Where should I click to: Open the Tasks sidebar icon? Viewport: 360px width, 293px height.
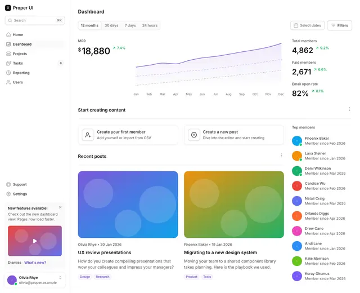tap(8, 63)
